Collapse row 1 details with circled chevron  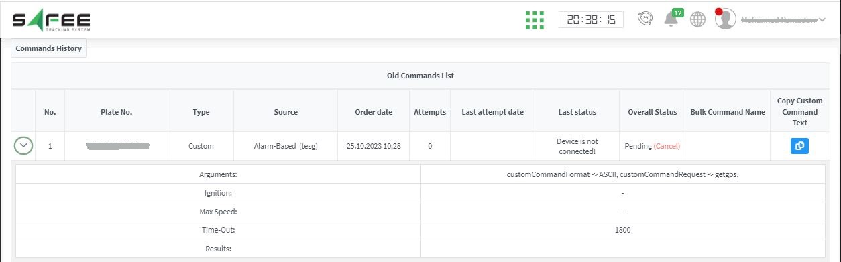[x=23, y=145]
